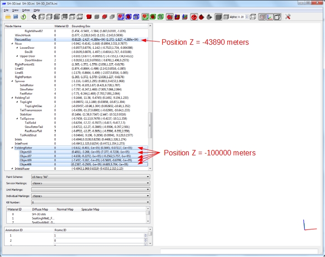Viewport: 325px width, 257px height.
Task: Click the Animation 1 Frame ID field
Action: tap(99, 235)
